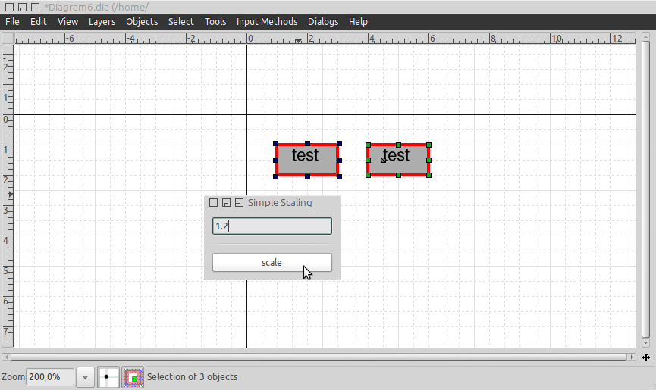Click the Zoom percentage field showing 200,0%

(x=50, y=377)
